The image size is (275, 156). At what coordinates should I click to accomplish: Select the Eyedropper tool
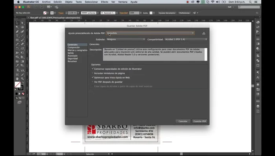pos(17,66)
